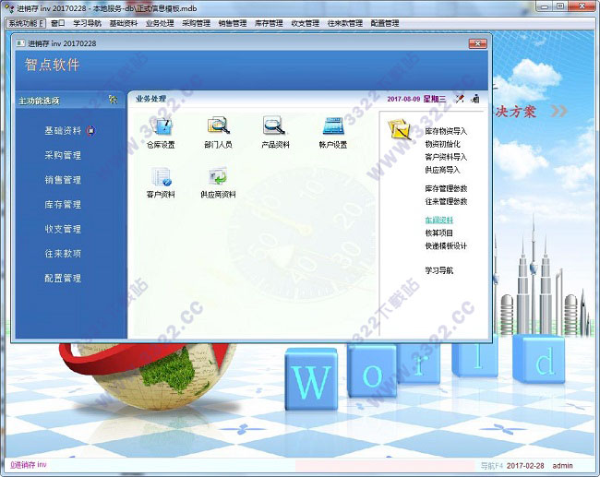
Task: Select 库存管理 in the left sidebar
Action: pos(63,204)
